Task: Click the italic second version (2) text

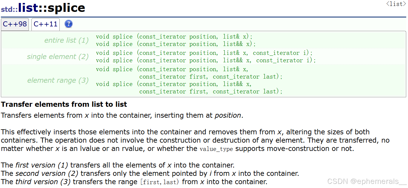Action: tap(47, 173)
